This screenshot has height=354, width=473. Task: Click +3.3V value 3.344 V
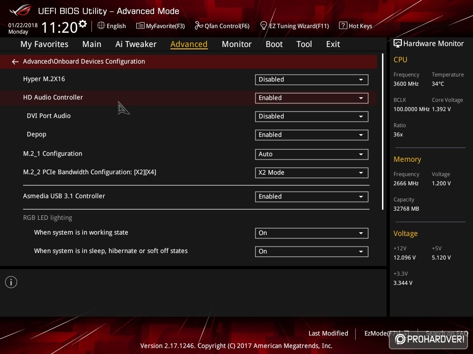coord(403,283)
